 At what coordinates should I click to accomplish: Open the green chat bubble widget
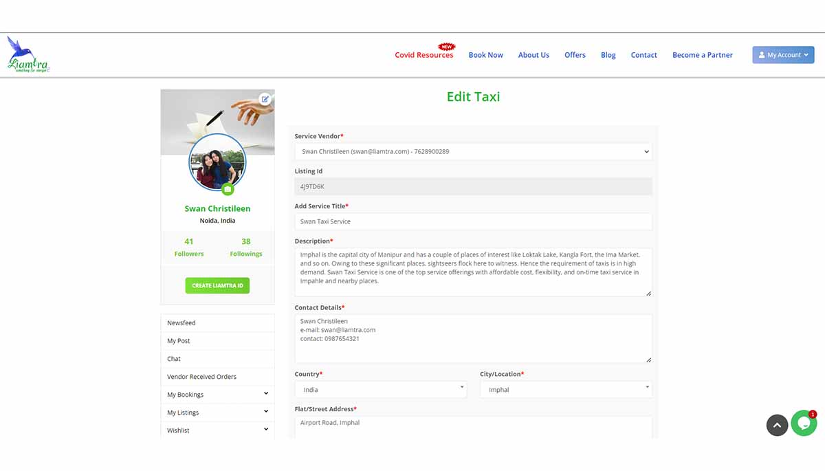coord(803,424)
